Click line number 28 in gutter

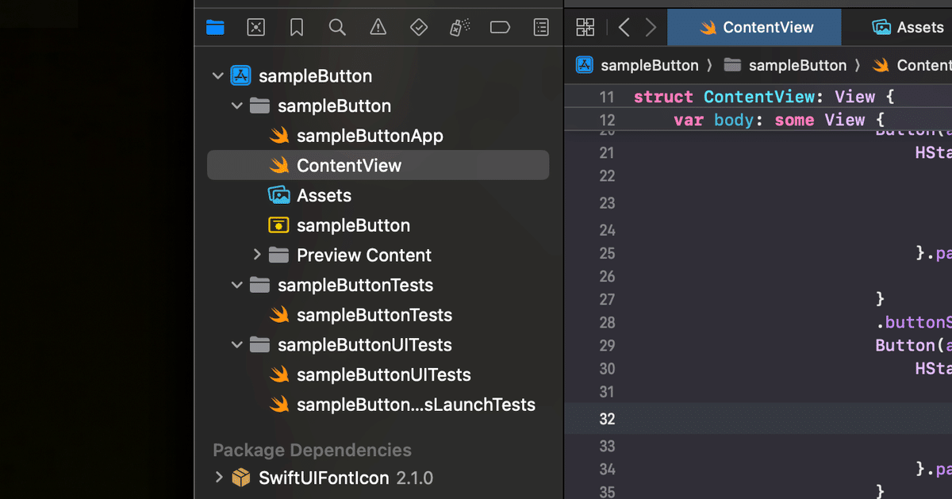607,322
